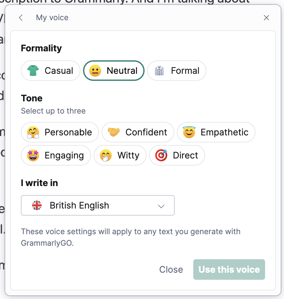Click the Close text button
The width and height of the screenshot is (284, 299).
pyautogui.click(x=171, y=269)
